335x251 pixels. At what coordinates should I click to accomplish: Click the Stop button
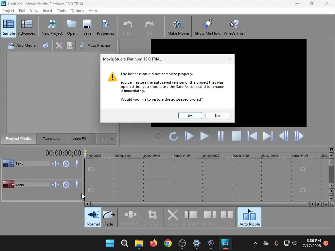pyautogui.click(x=237, y=136)
